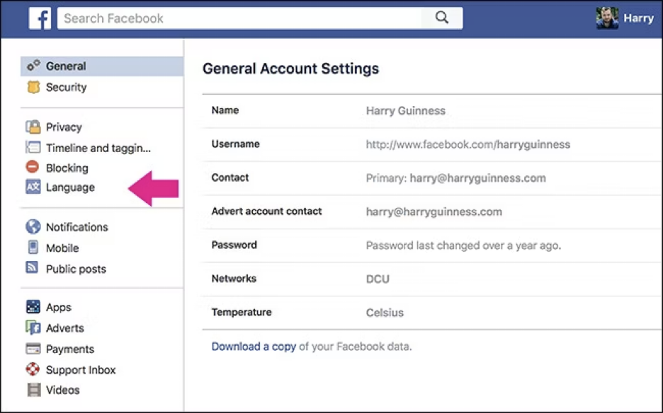663x413 pixels.
Task: Click the Download a copy link
Action: [x=254, y=347]
